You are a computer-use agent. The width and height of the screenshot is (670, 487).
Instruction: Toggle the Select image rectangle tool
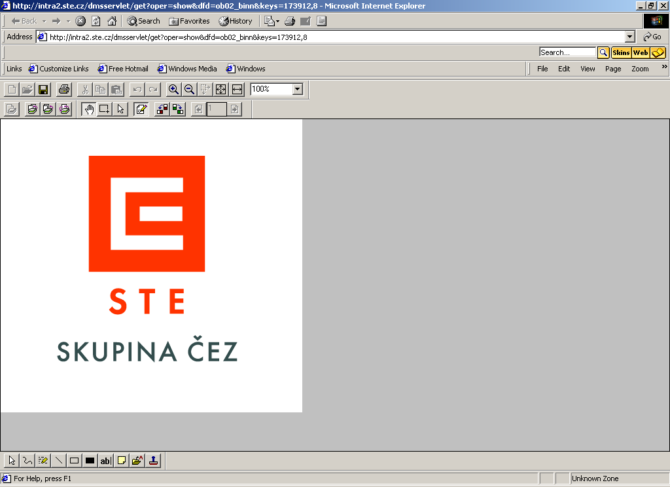click(x=105, y=109)
